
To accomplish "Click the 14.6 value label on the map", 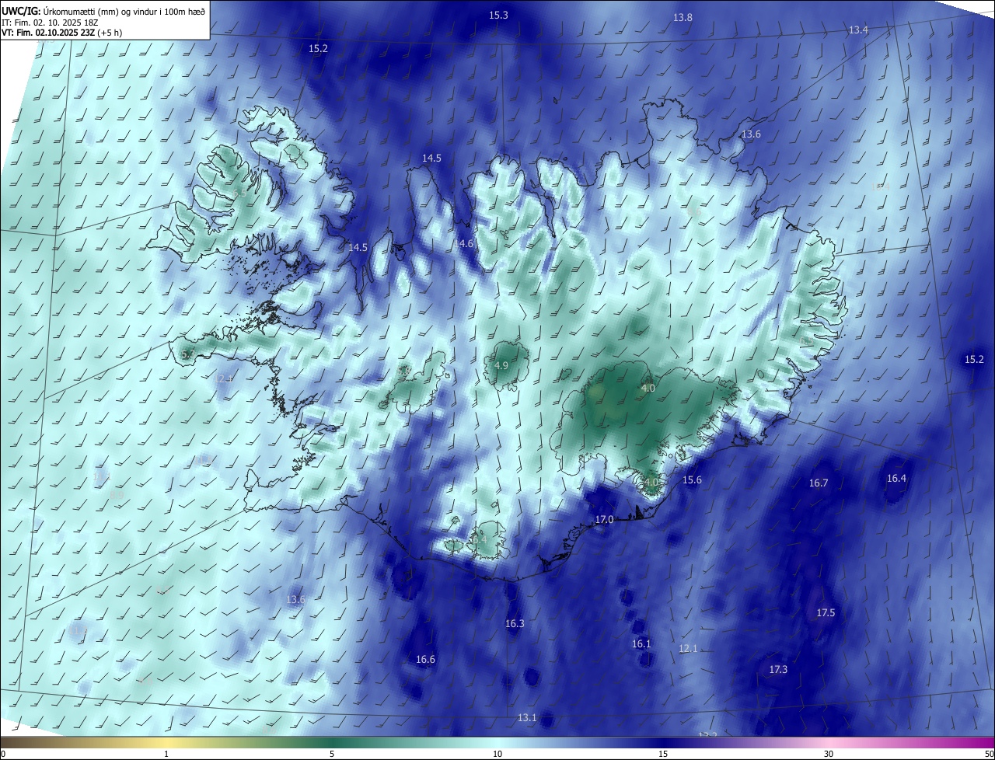I will click(x=463, y=243).
